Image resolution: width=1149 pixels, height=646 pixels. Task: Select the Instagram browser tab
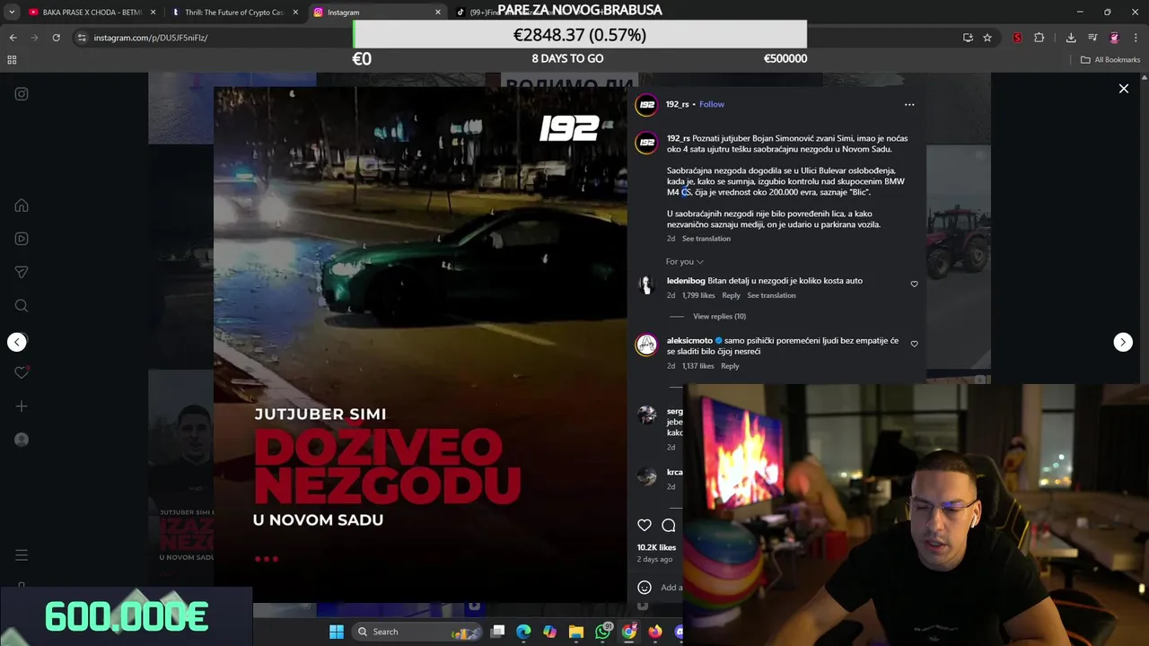coord(377,13)
